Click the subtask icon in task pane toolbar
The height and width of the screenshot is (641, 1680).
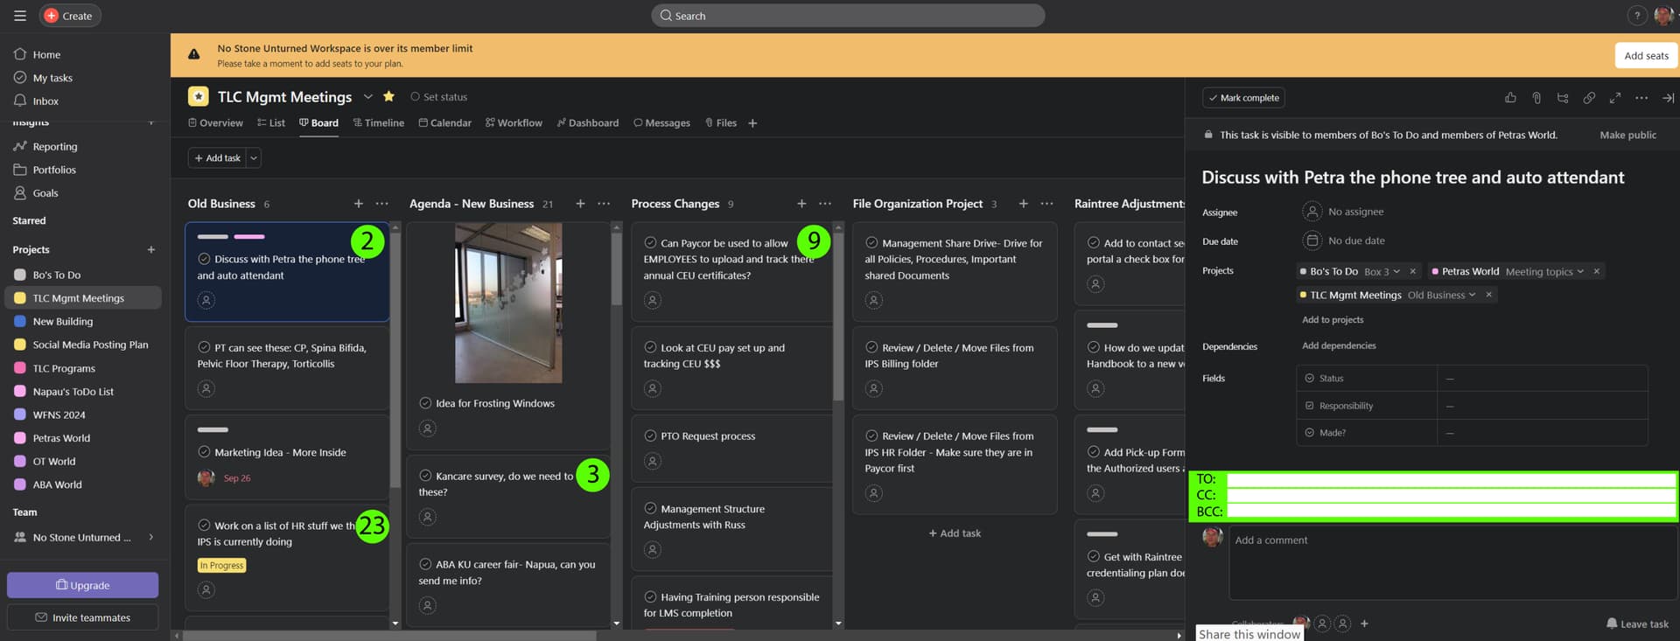coord(1563,98)
